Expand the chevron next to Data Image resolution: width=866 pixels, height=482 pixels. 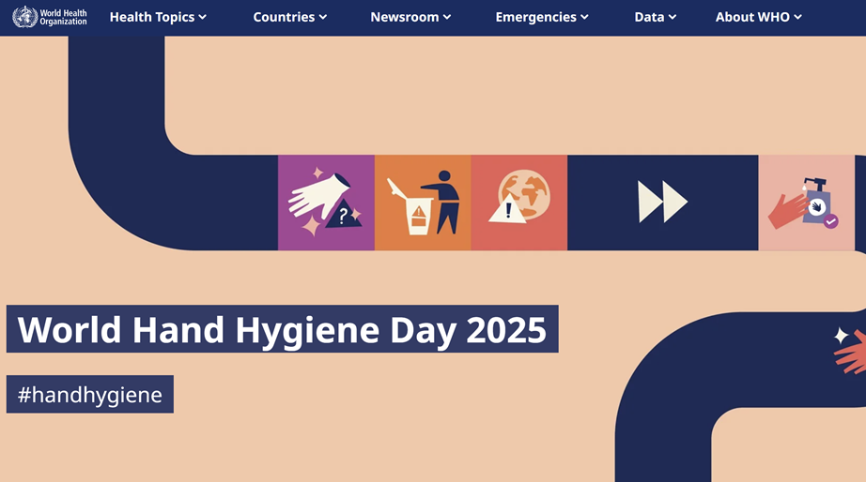[x=673, y=18]
